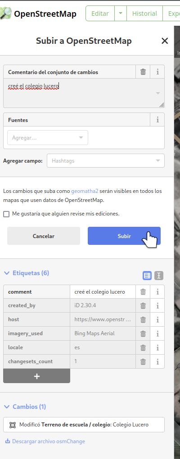Add a new tag with plus button
The width and height of the screenshot is (180, 459).
pyautogui.click(x=37, y=376)
